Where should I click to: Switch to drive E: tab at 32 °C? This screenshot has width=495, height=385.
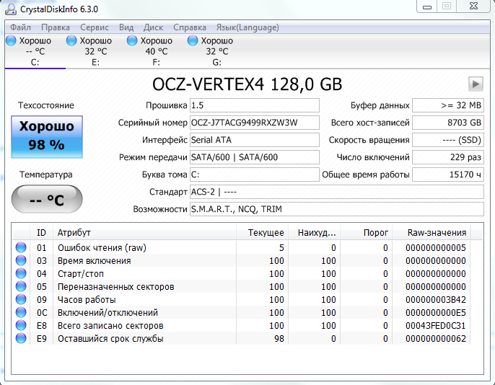pos(96,51)
